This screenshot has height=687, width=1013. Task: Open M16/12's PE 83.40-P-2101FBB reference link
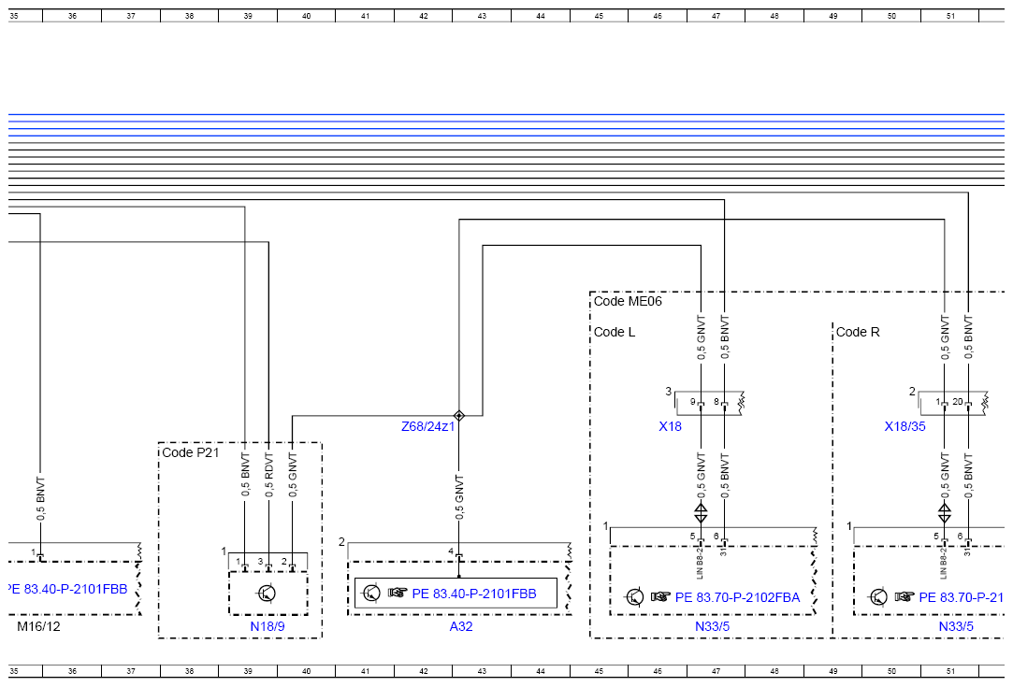coord(67,589)
